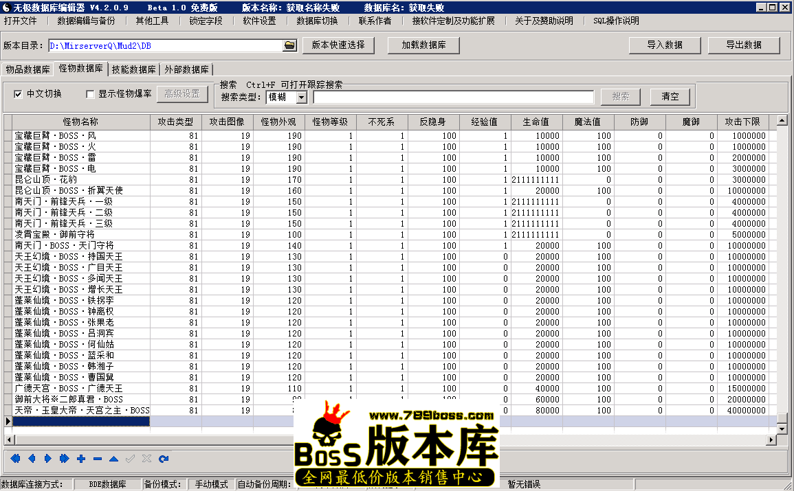The image size is (794, 491).
Task: Jump to first record with navigator arrow
Action: pyautogui.click(x=14, y=458)
